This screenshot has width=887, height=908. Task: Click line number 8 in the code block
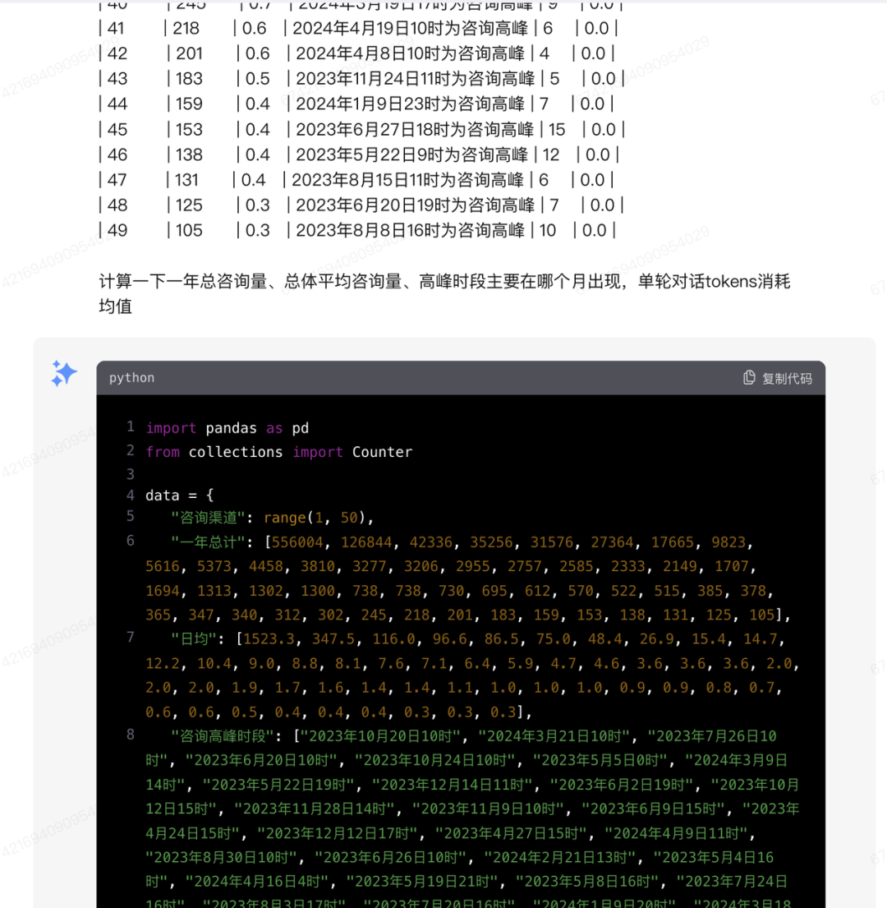tap(130, 734)
